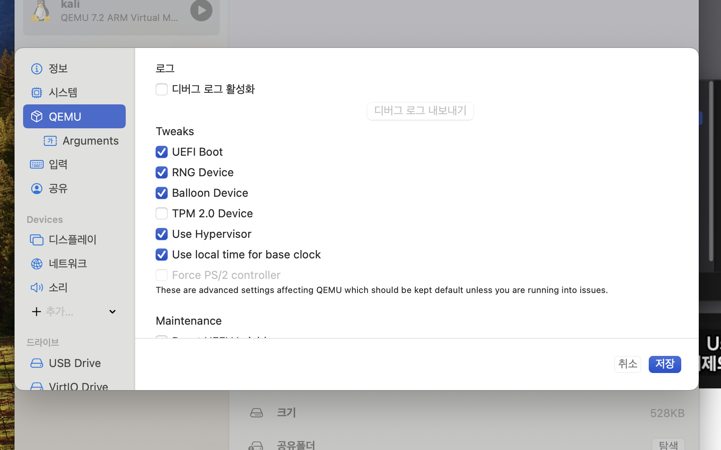The image size is (721, 450).
Task: Select the 입력 keyboard icon
Action: (x=37, y=164)
